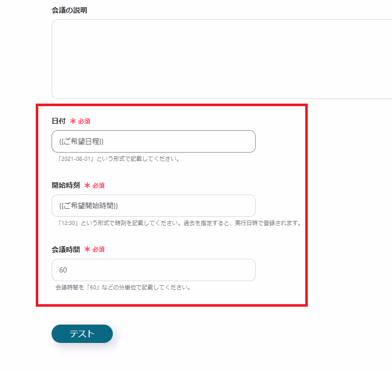Edit the 会議時間 field showing 60

(154, 270)
